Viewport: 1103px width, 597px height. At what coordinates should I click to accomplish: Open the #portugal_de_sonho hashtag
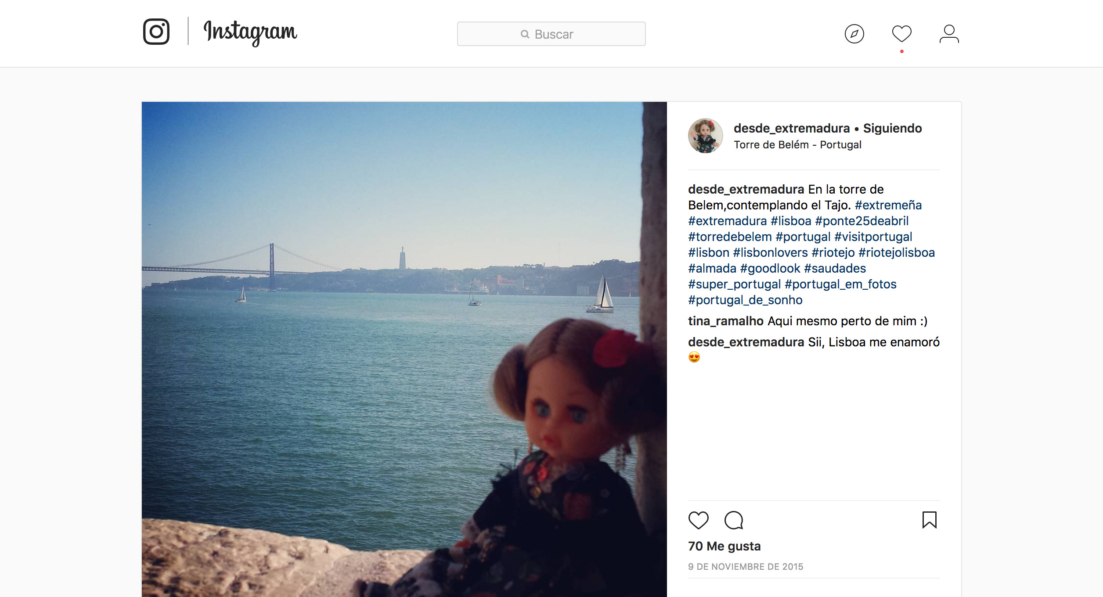pyautogui.click(x=745, y=300)
